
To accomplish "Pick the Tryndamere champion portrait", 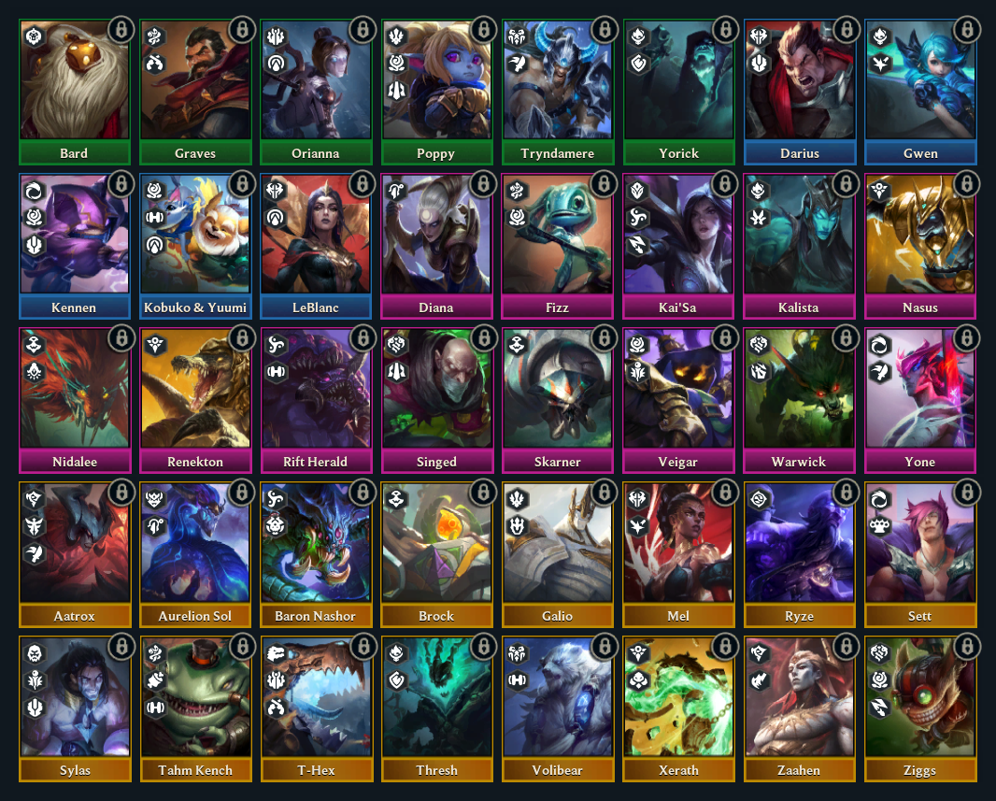I will click(x=558, y=79).
